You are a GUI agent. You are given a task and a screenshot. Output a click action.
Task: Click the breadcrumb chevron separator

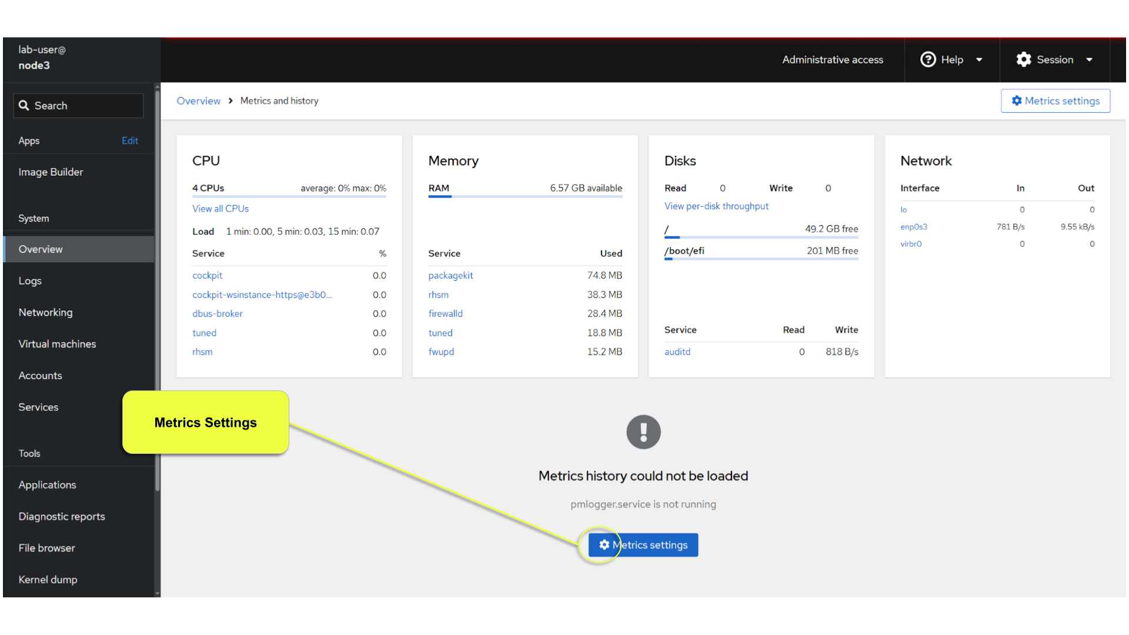(x=231, y=101)
